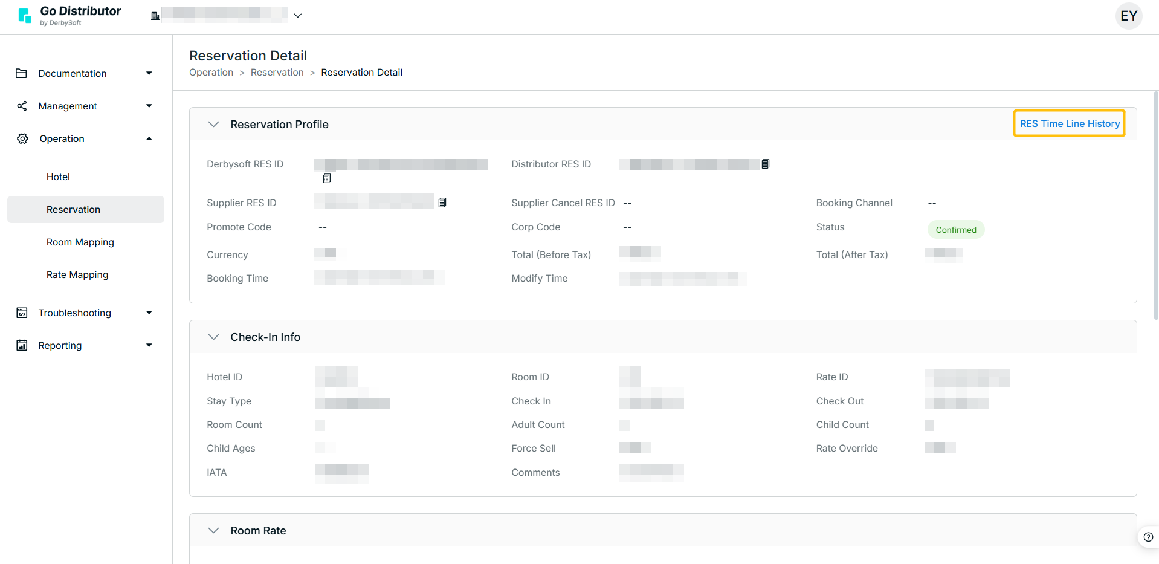Click the Total (Before Tax) label
Screen dimensions: 1159x564
[x=551, y=254]
